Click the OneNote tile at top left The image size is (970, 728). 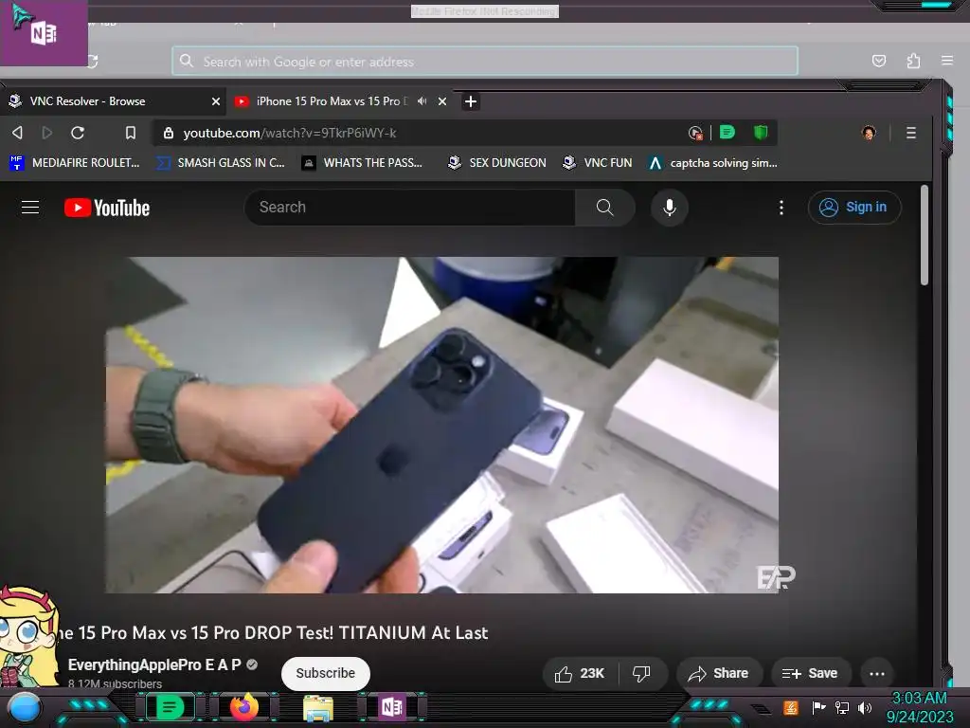44,33
